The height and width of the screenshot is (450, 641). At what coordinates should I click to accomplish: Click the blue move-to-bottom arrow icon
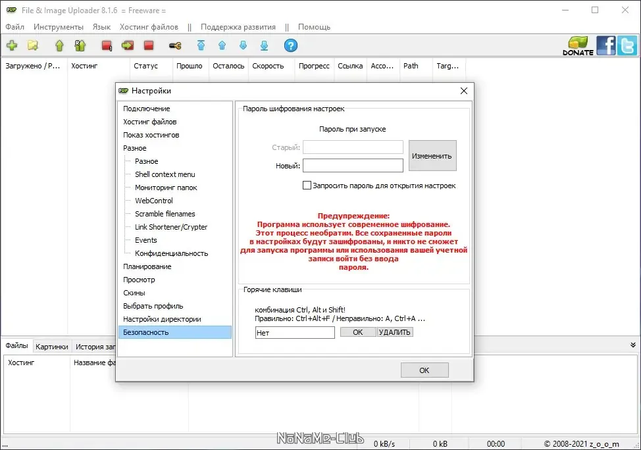point(264,45)
